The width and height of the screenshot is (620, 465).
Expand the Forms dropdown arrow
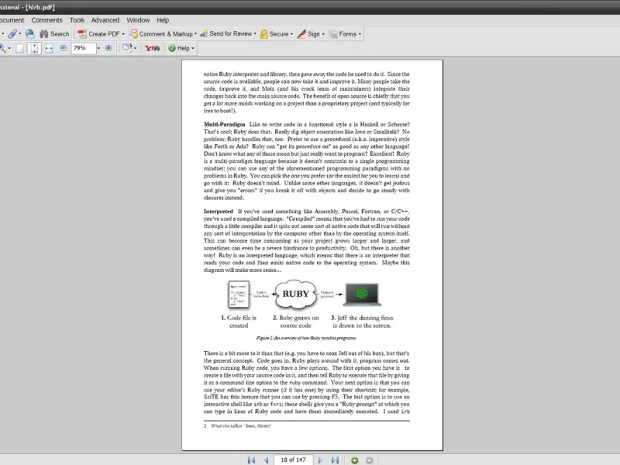pyautogui.click(x=360, y=34)
